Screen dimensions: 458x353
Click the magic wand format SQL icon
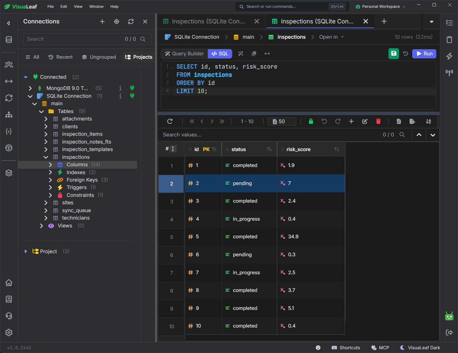tap(241, 54)
